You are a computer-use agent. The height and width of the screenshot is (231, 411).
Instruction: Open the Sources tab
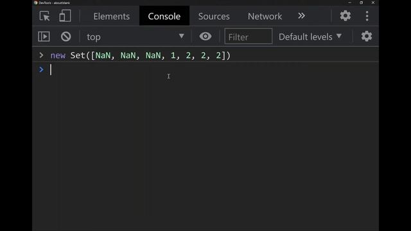[x=214, y=16]
